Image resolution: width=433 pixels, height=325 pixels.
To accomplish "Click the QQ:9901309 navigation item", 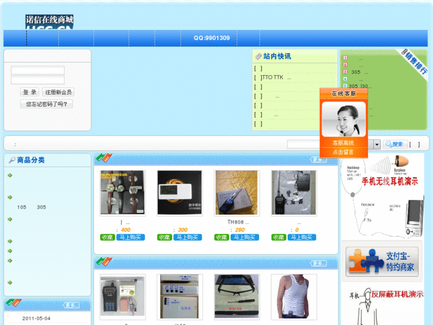I will (211, 38).
